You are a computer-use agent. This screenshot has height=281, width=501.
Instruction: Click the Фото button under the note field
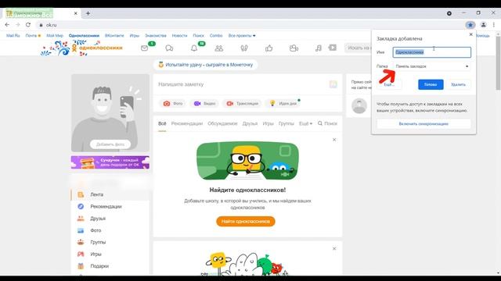pyautogui.click(x=172, y=104)
